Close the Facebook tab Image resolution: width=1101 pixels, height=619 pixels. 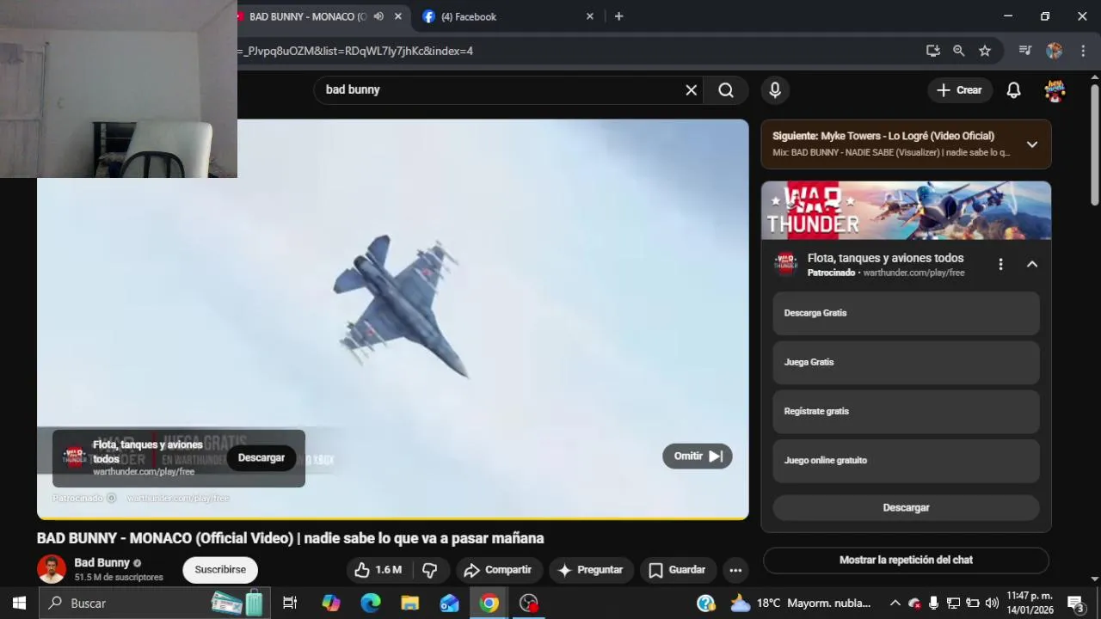click(x=590, y=16)
